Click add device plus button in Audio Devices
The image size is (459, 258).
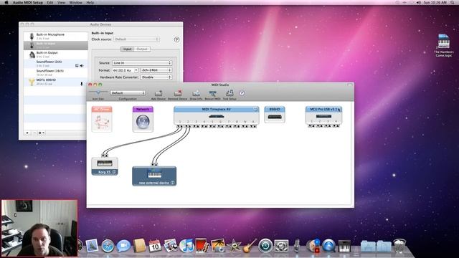click(27, 133)
